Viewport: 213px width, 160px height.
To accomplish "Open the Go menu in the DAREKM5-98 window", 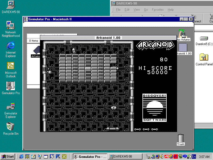I will point(146,10).
